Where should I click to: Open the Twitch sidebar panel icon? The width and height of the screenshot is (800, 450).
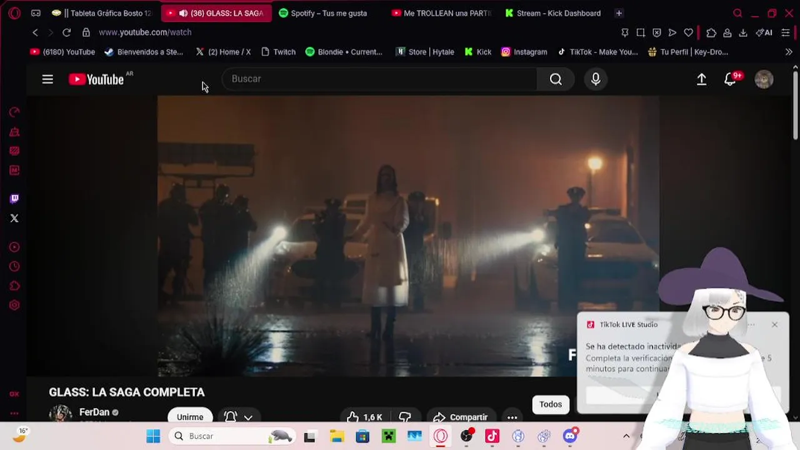coord(14,199)
